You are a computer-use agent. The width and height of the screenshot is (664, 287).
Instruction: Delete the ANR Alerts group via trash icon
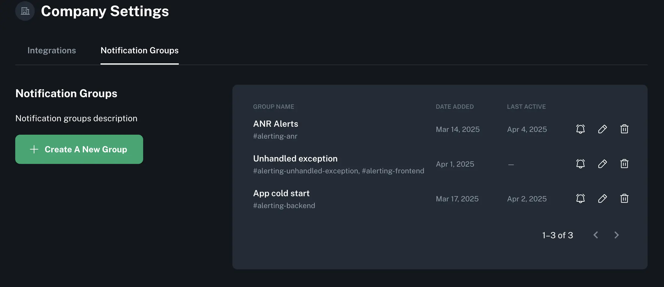(x=624, y=129)
